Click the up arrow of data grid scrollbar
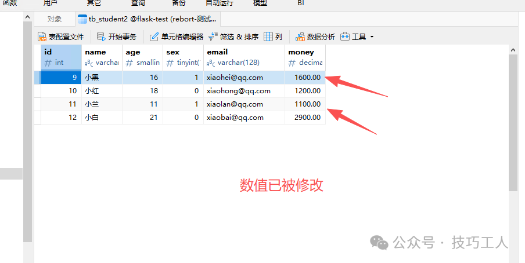The image size is (525, 263). (x=513, y=50)
